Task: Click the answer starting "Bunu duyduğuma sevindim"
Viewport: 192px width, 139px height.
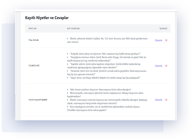Action: click(x=104, y=108)
